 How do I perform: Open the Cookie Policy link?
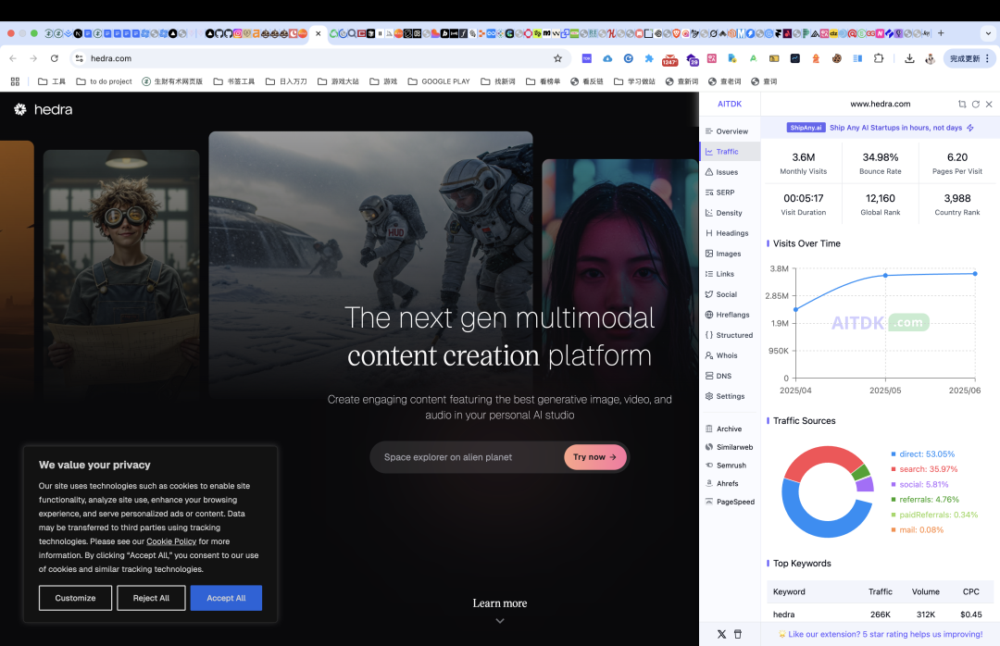pyautogui.click(x=171, y=541)
